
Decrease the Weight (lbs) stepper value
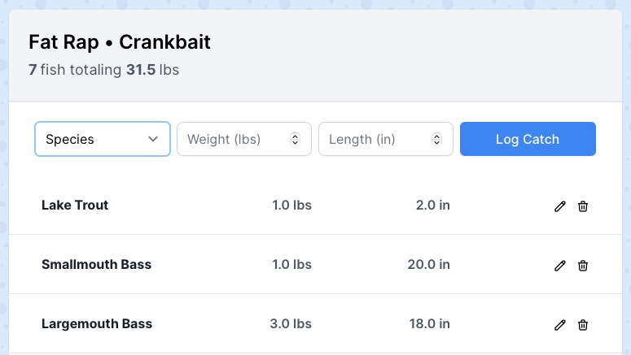295,142
